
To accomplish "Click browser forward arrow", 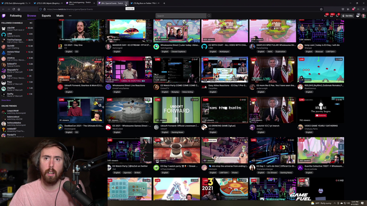I will [x=9, y=9].
